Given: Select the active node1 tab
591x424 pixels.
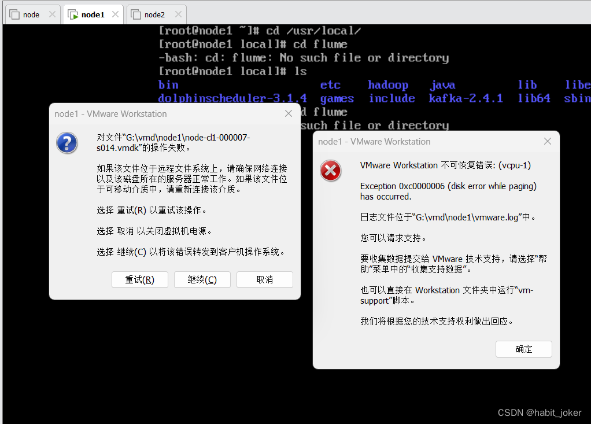Looking at the screenshot, I should pyautogui.click(x=93, y=13).
